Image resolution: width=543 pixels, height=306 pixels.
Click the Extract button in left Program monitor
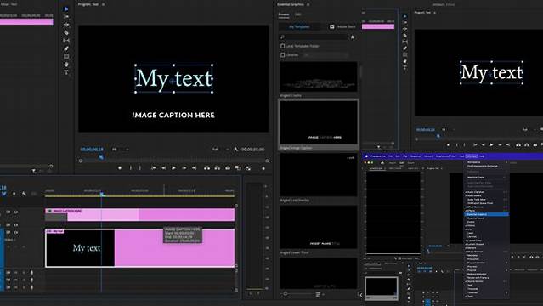pos(218,168)
